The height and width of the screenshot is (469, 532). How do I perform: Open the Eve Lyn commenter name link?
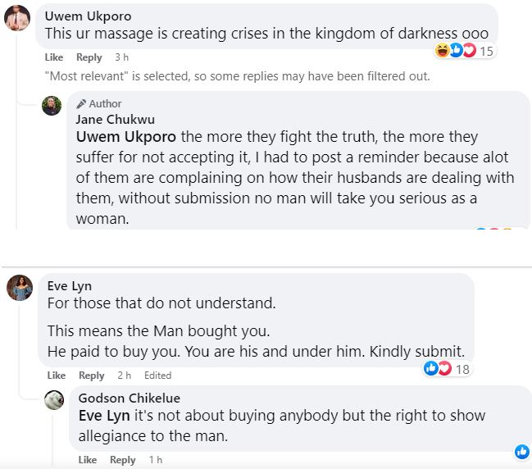pos(70,286)
